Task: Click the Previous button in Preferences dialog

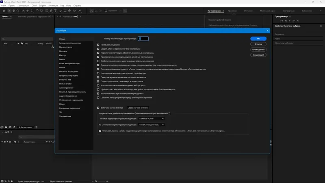Action: tap(258, 49)
